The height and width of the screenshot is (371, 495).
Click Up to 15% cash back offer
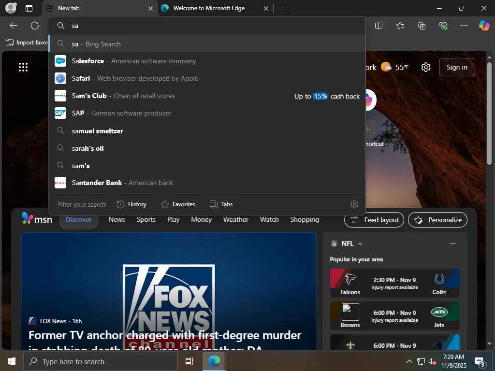(327, 96)
